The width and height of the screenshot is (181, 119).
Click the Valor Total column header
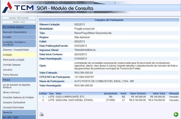[x=159, y=93]
